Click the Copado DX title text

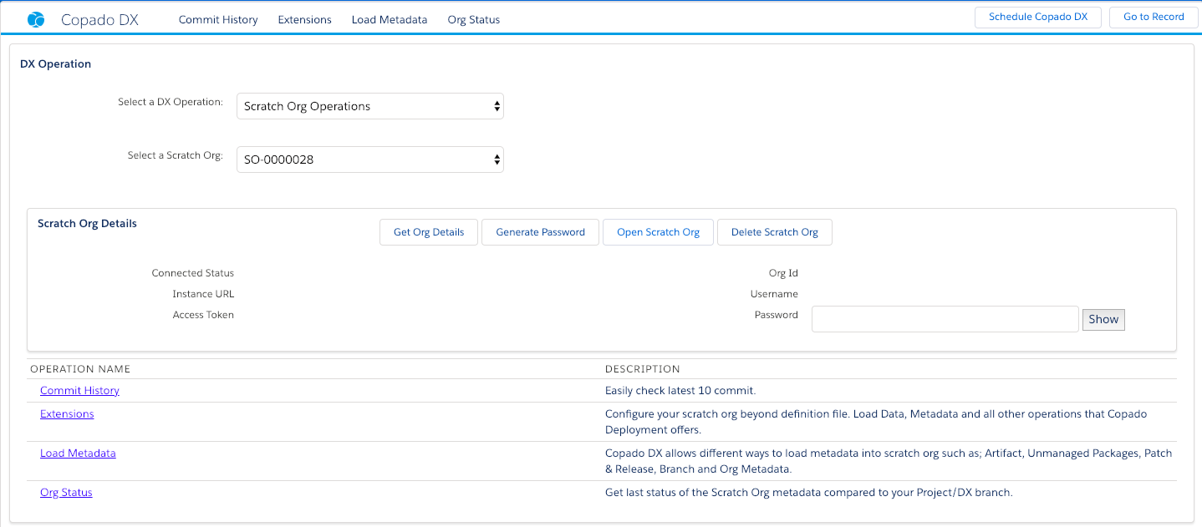tap(99, 19)
